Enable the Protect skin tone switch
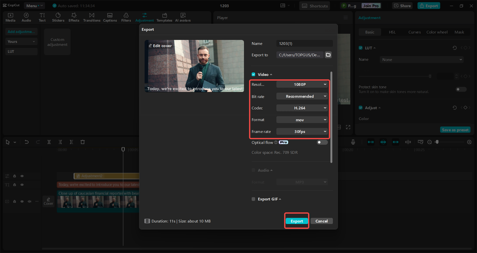Screen dimensions: 477x253 (x=461, y=89)
